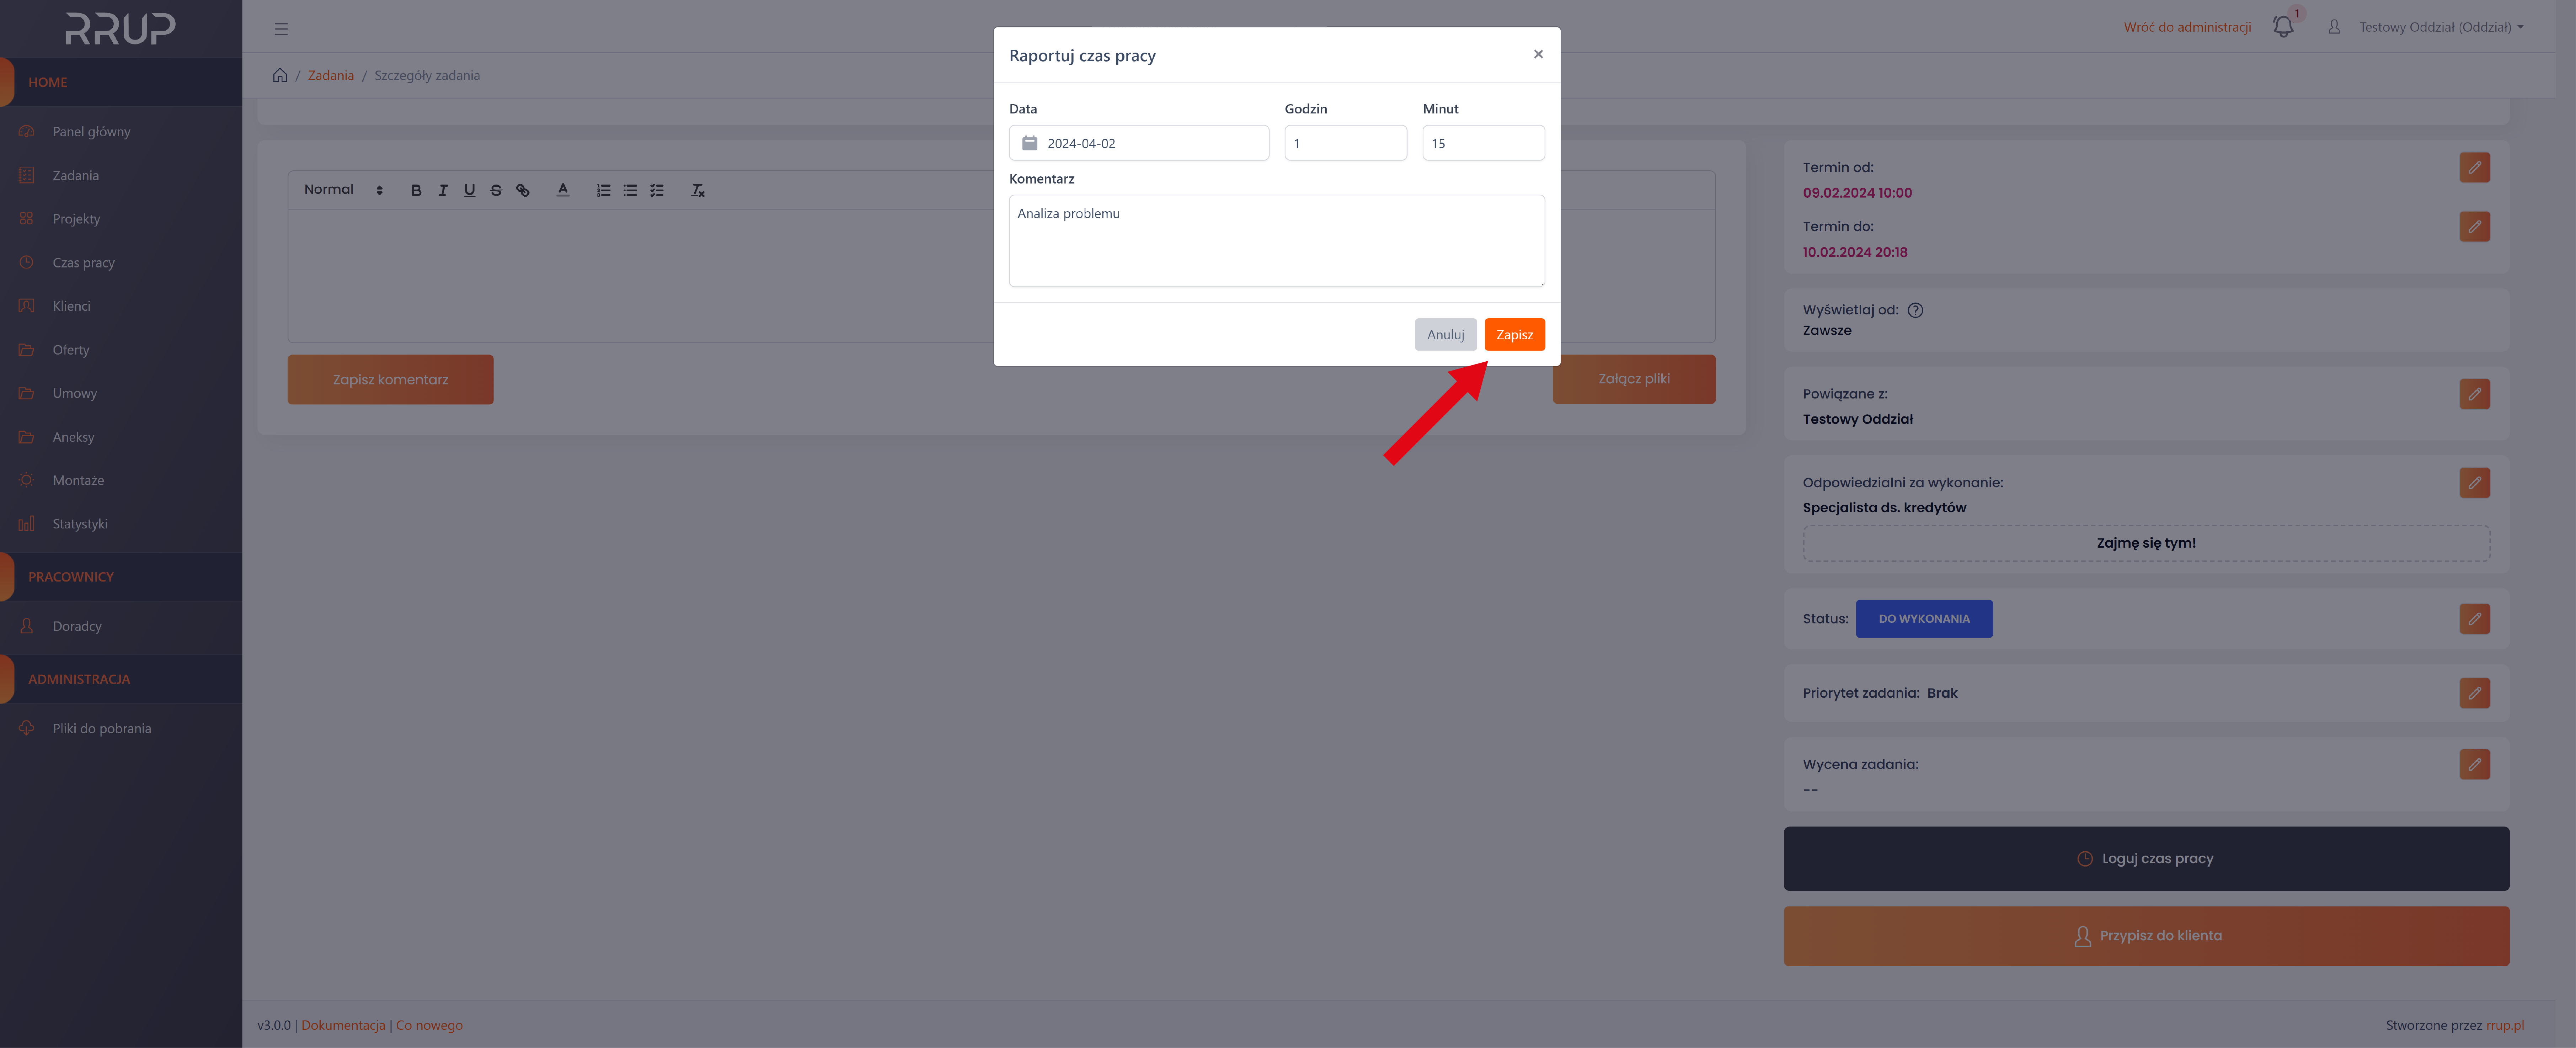Open the Normal text style dropdown
The height and width of the screenshot is (1048, 2576).
[x=343, y=190]
